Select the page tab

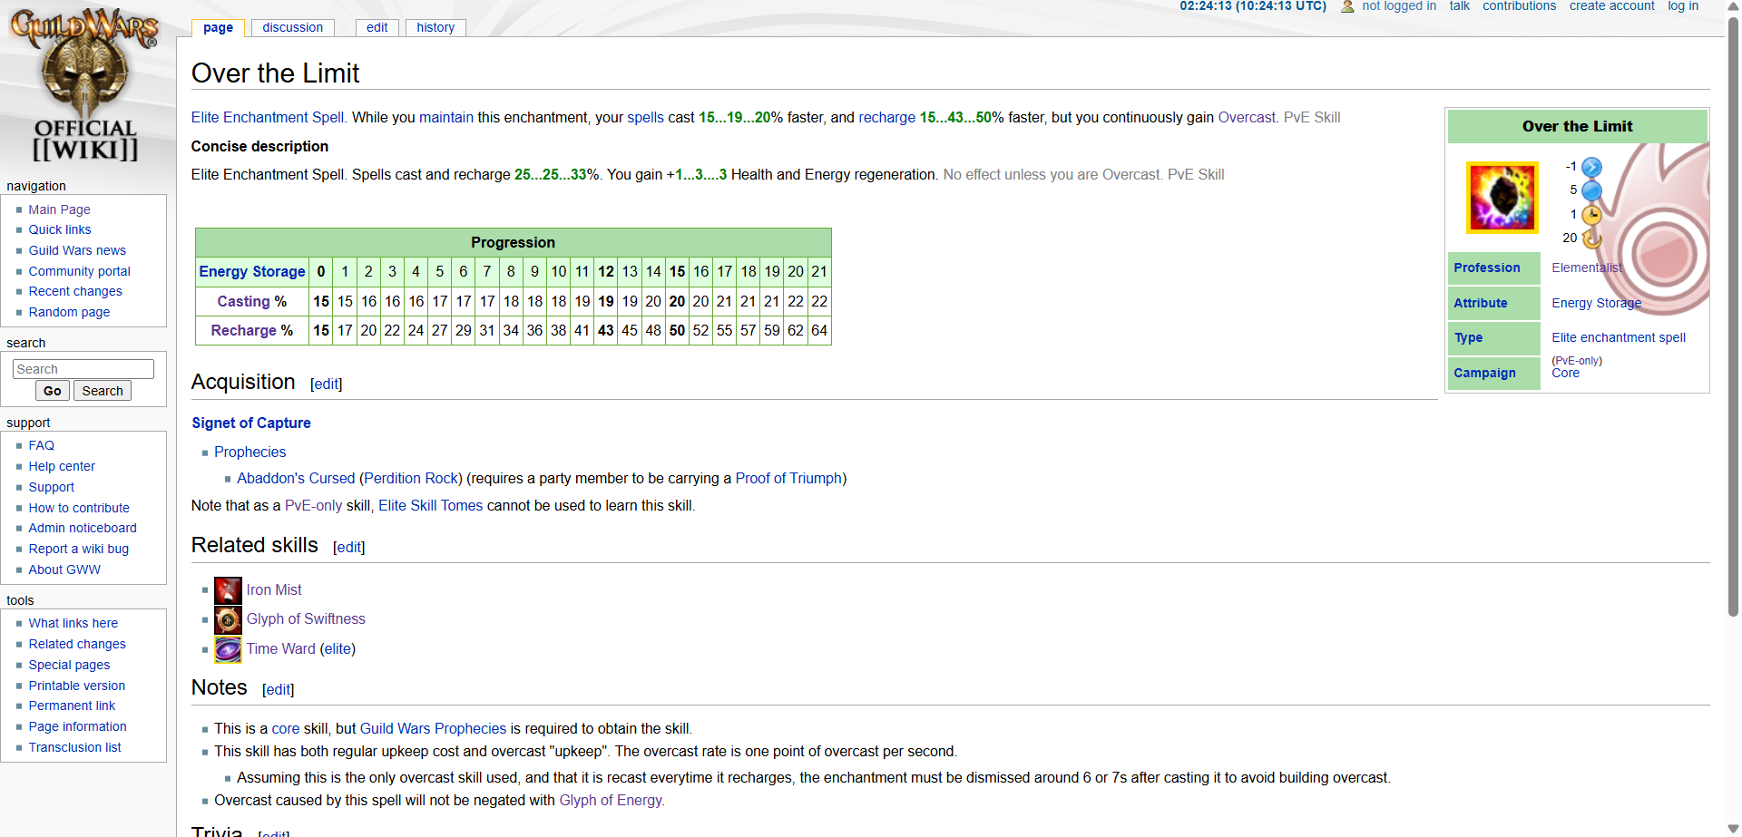(218, 27)
